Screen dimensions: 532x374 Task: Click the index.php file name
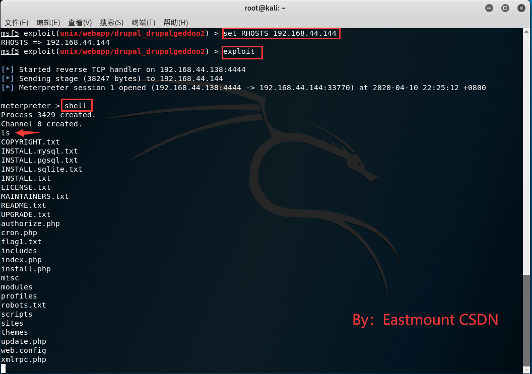(x=21, y=260)
